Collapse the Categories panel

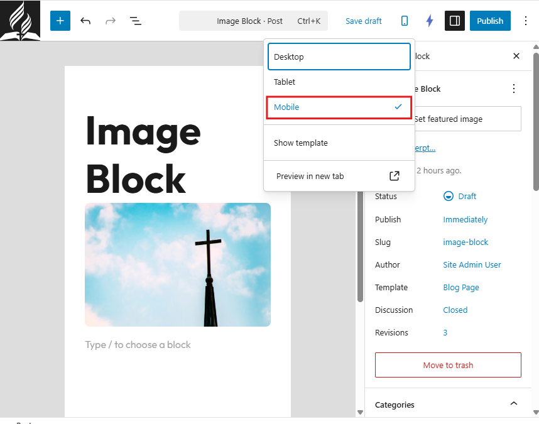pos(513,404)
